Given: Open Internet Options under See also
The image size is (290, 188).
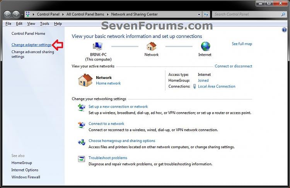Looking at the screenshot, I should [25, 170].
